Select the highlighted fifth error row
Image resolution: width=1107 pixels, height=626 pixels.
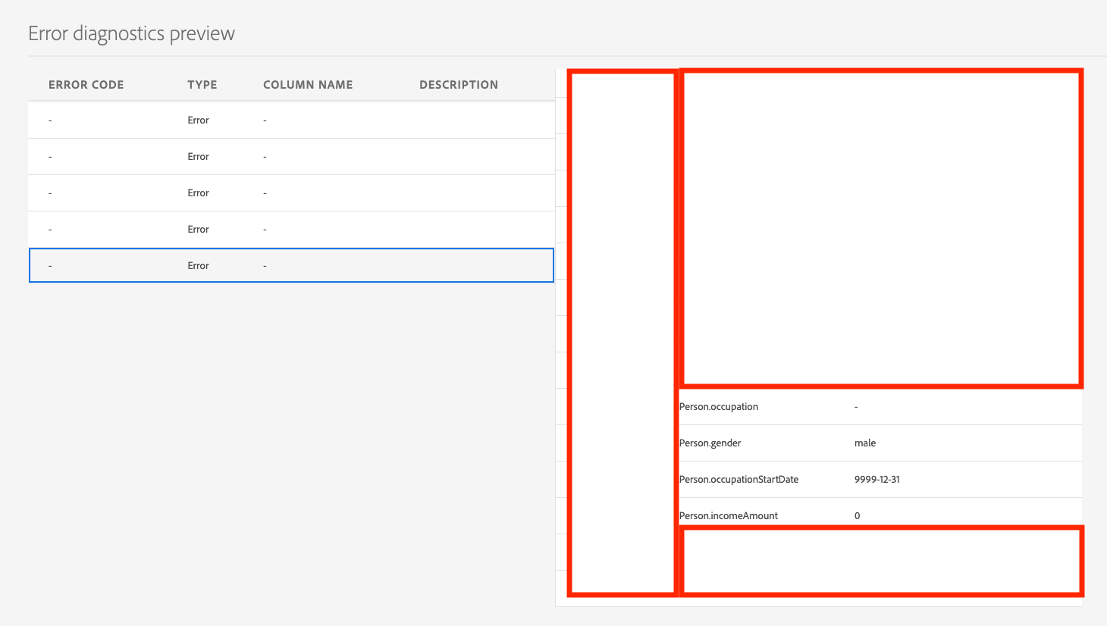(290, 266)
